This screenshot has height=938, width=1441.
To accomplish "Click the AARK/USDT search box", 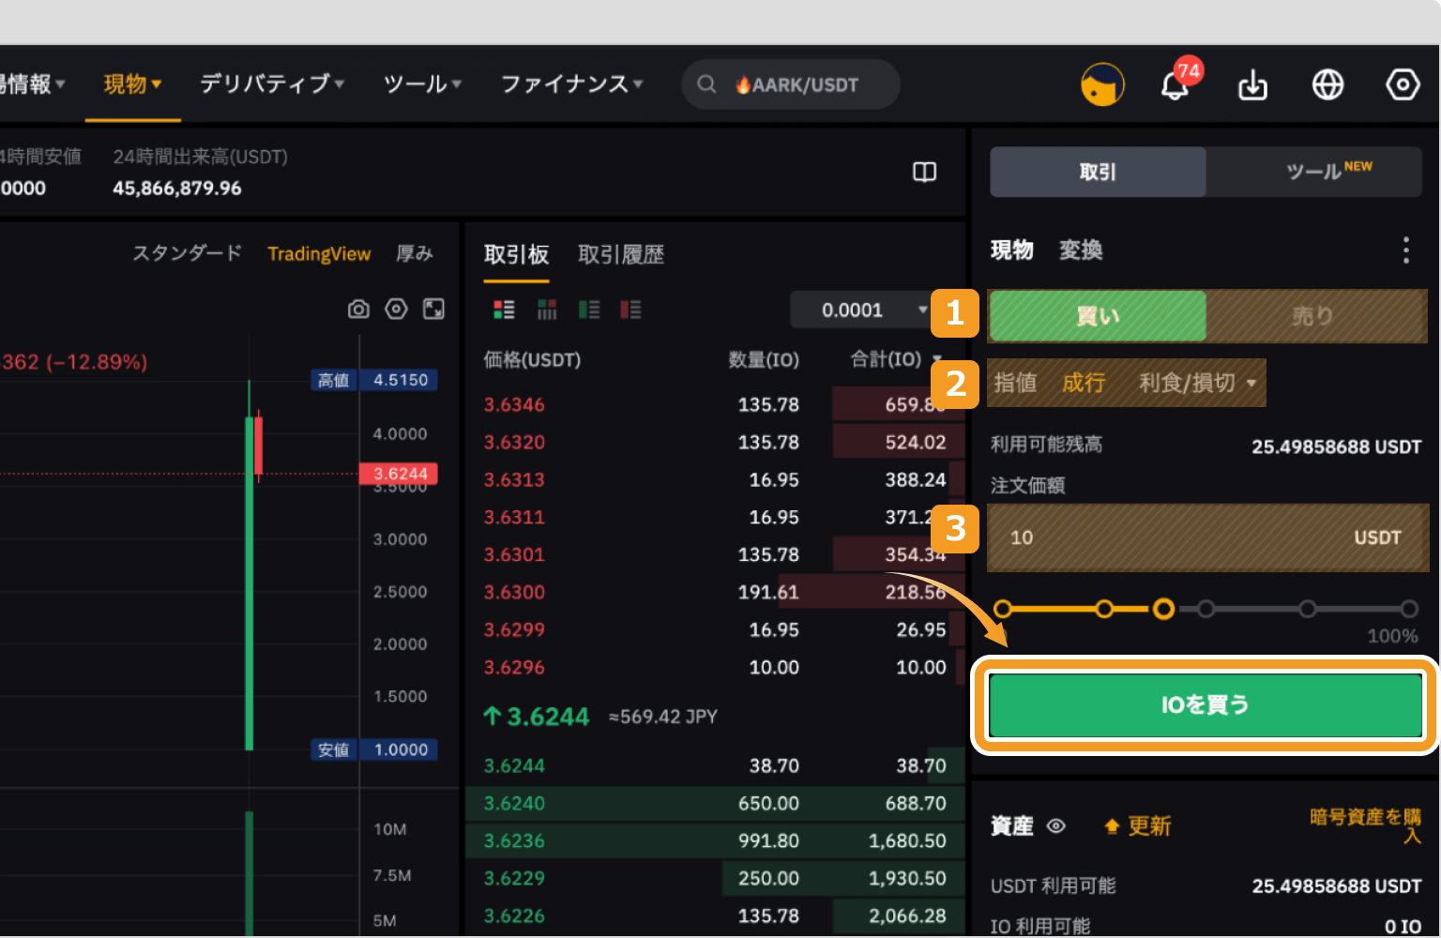I will 791,84.
